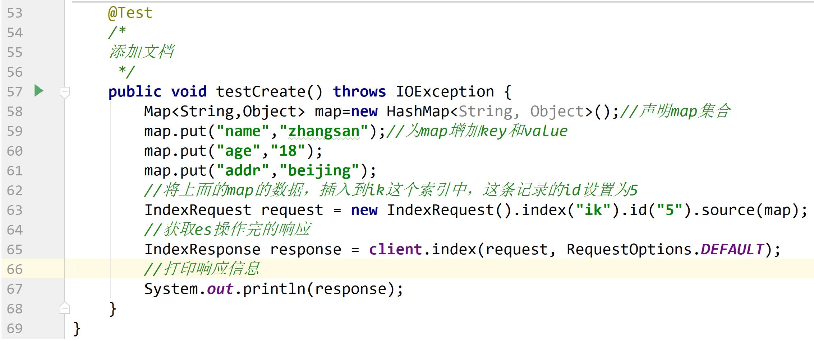
Task: Click line number 61 in gutter
Action: [15, 171]
